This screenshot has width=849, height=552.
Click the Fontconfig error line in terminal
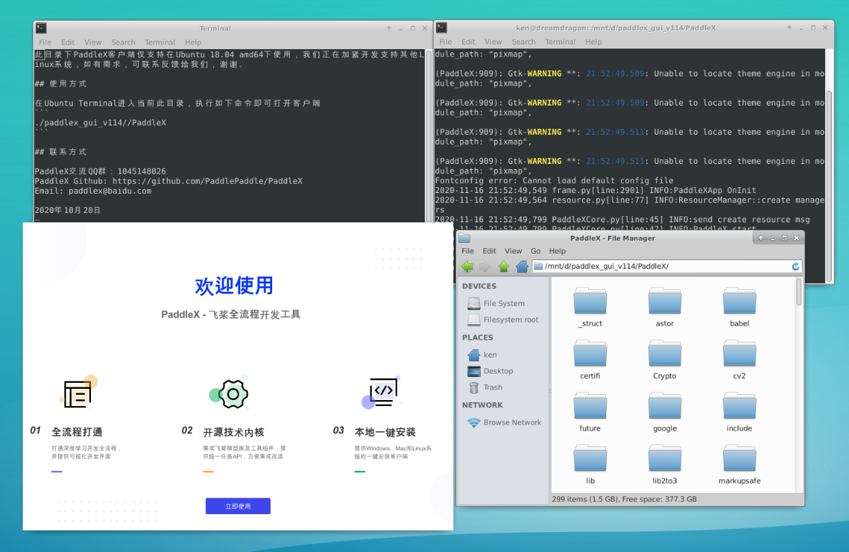tap(554, 180)
